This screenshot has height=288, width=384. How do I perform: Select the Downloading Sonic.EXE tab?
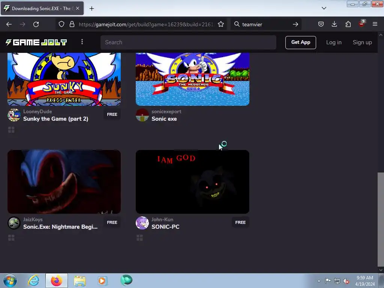(42, 8)
